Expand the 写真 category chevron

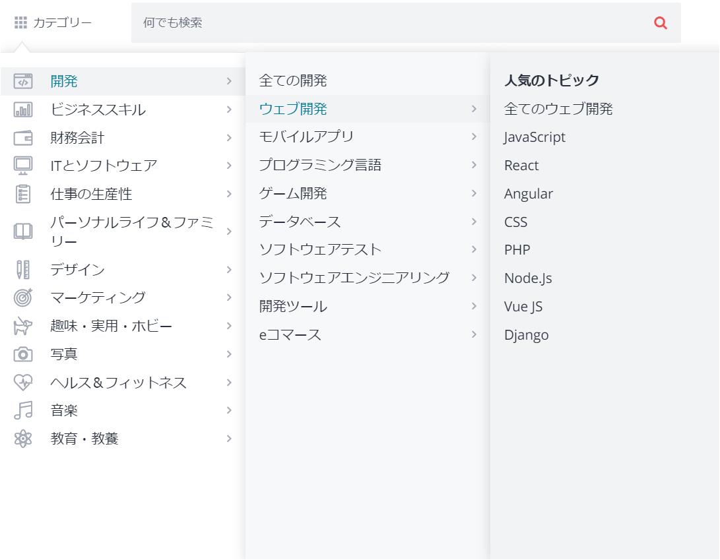coord(229,354)
